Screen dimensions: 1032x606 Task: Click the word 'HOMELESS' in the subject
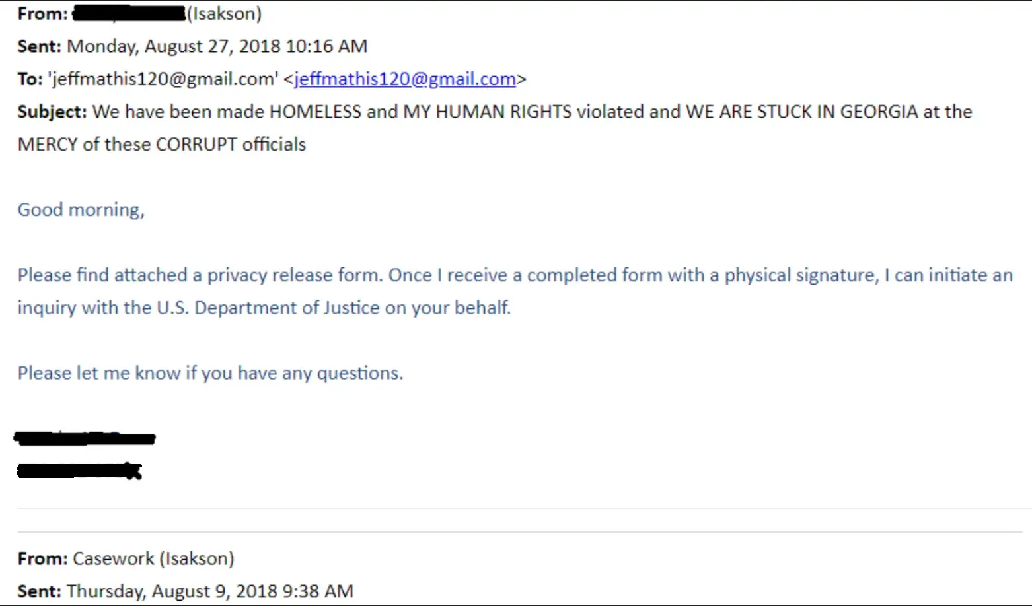(315, 112)
